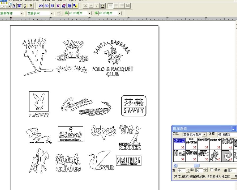237x190 pixels.
Task: Decrease 宽 width with the down spinner
Action: point(188,172)
